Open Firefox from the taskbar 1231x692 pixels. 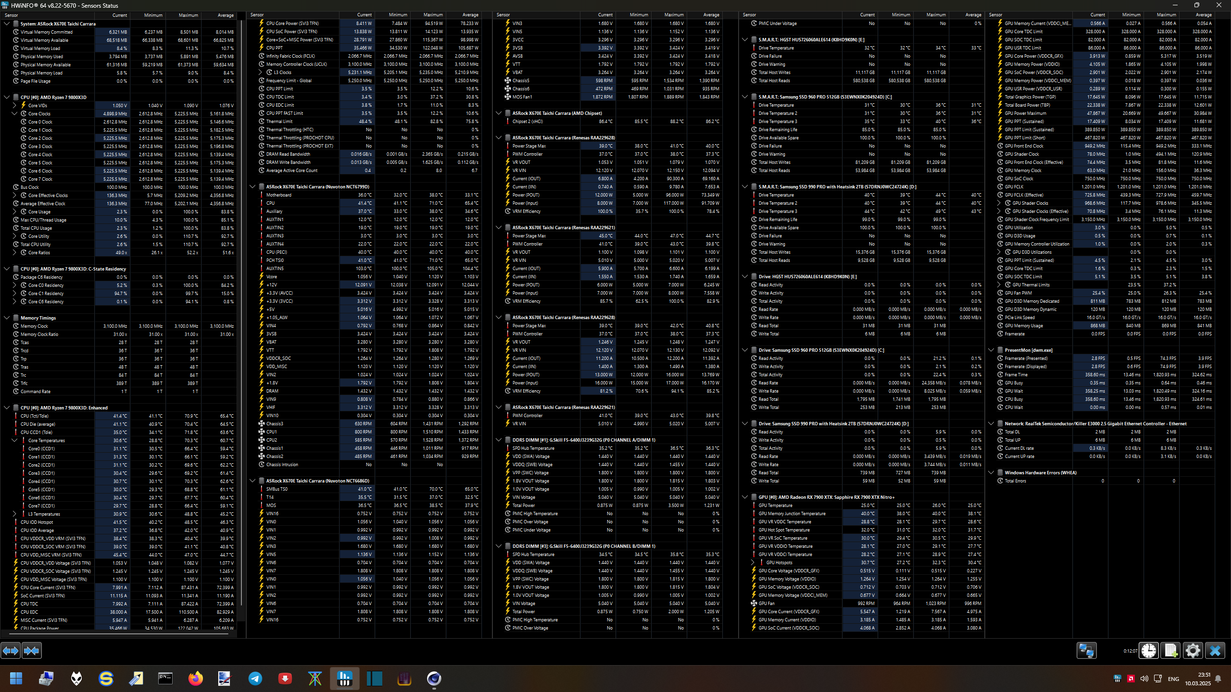(195, 679)
